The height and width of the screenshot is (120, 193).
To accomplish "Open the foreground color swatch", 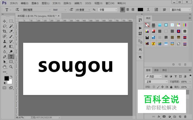I will pyautogui.click(x=6, y=78).
